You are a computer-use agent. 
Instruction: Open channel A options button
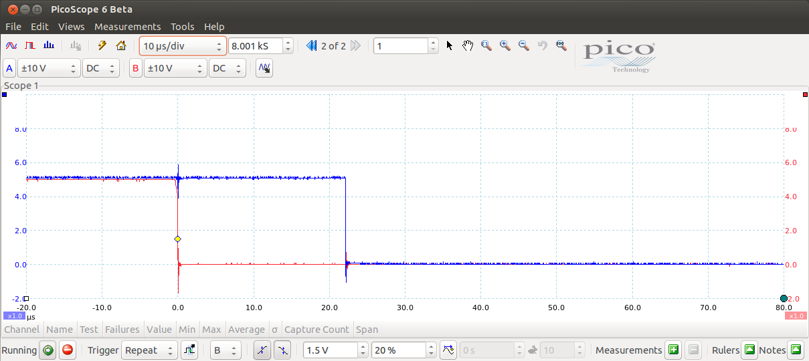(9, 68)
